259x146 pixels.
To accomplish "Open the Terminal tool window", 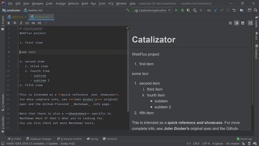I will pos(110,139).
